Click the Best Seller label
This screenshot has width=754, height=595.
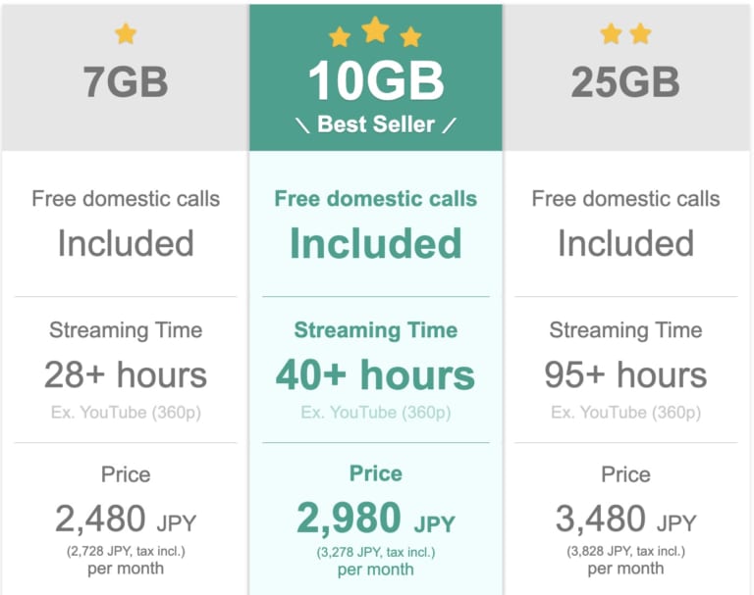point(375,125)
